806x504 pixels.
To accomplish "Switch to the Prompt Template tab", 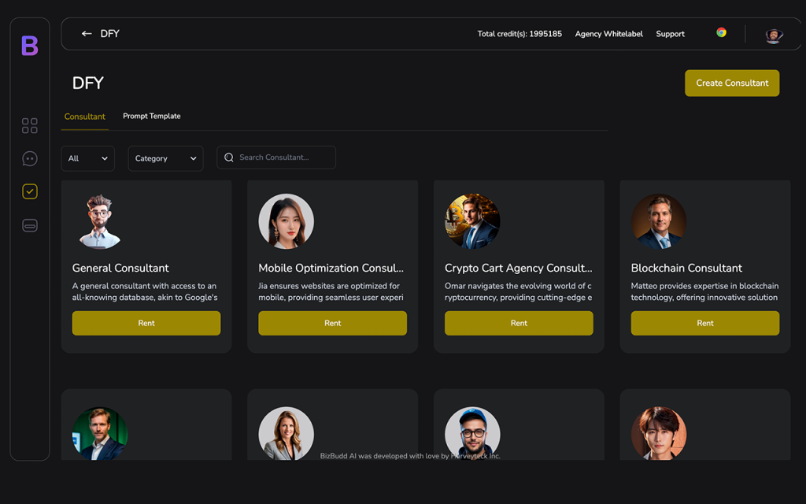I will [x=151, y=116].
